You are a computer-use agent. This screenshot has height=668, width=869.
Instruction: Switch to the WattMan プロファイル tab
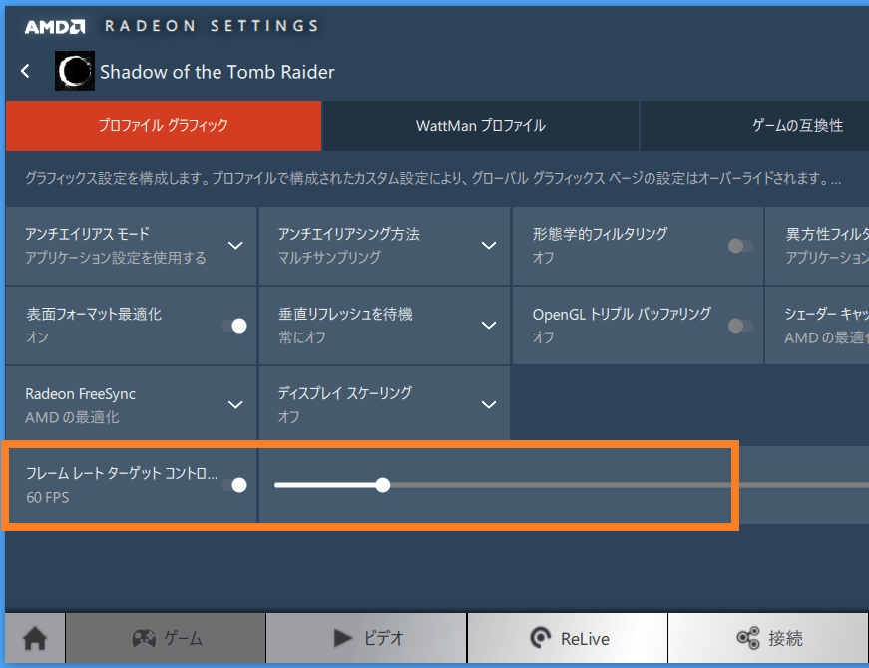[x=481, y=126]
